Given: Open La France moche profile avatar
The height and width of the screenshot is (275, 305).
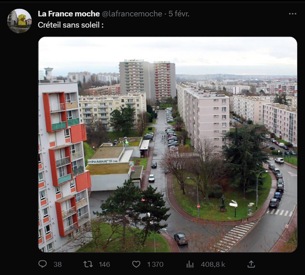Looking at the screenshot, I should pos(19,21).
